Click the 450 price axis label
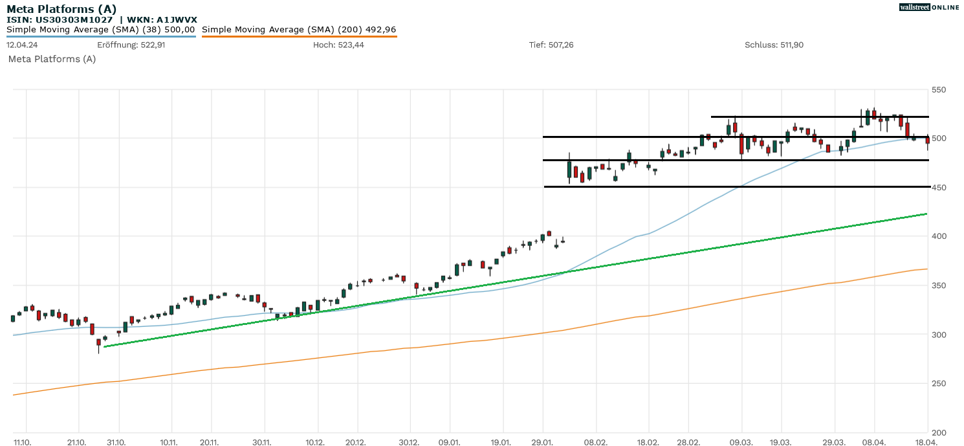This screenshot has height=446, width=964. (939, 188)
